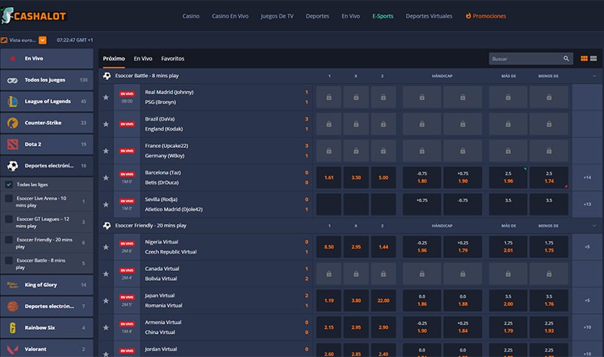The width and height of the screenshot is (604, 357).
Task: Switch to the Próximo tab
Action: coord(114,59)
